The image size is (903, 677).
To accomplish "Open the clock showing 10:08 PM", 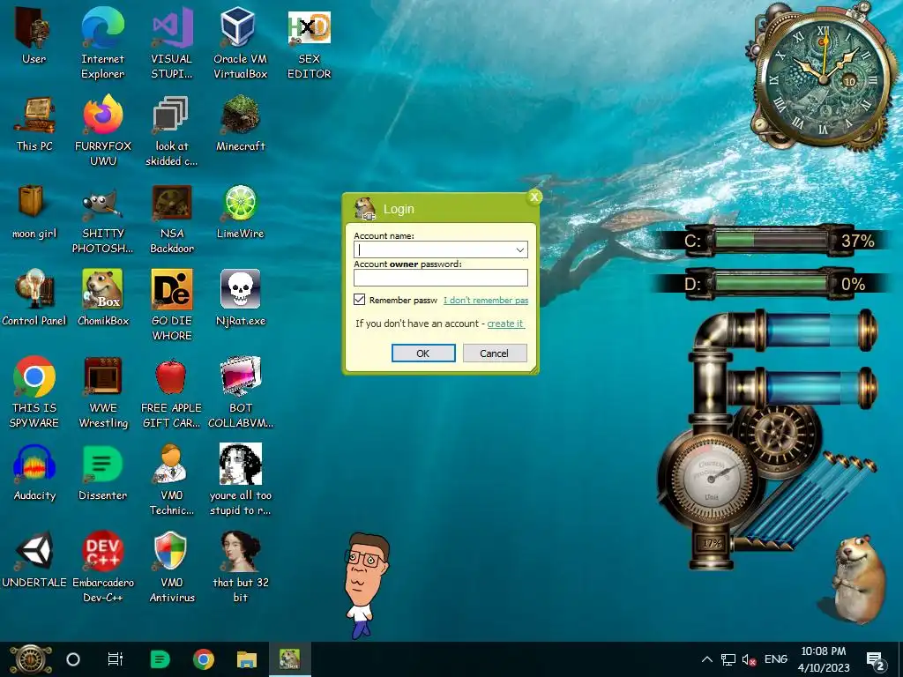I will point(824,659).
